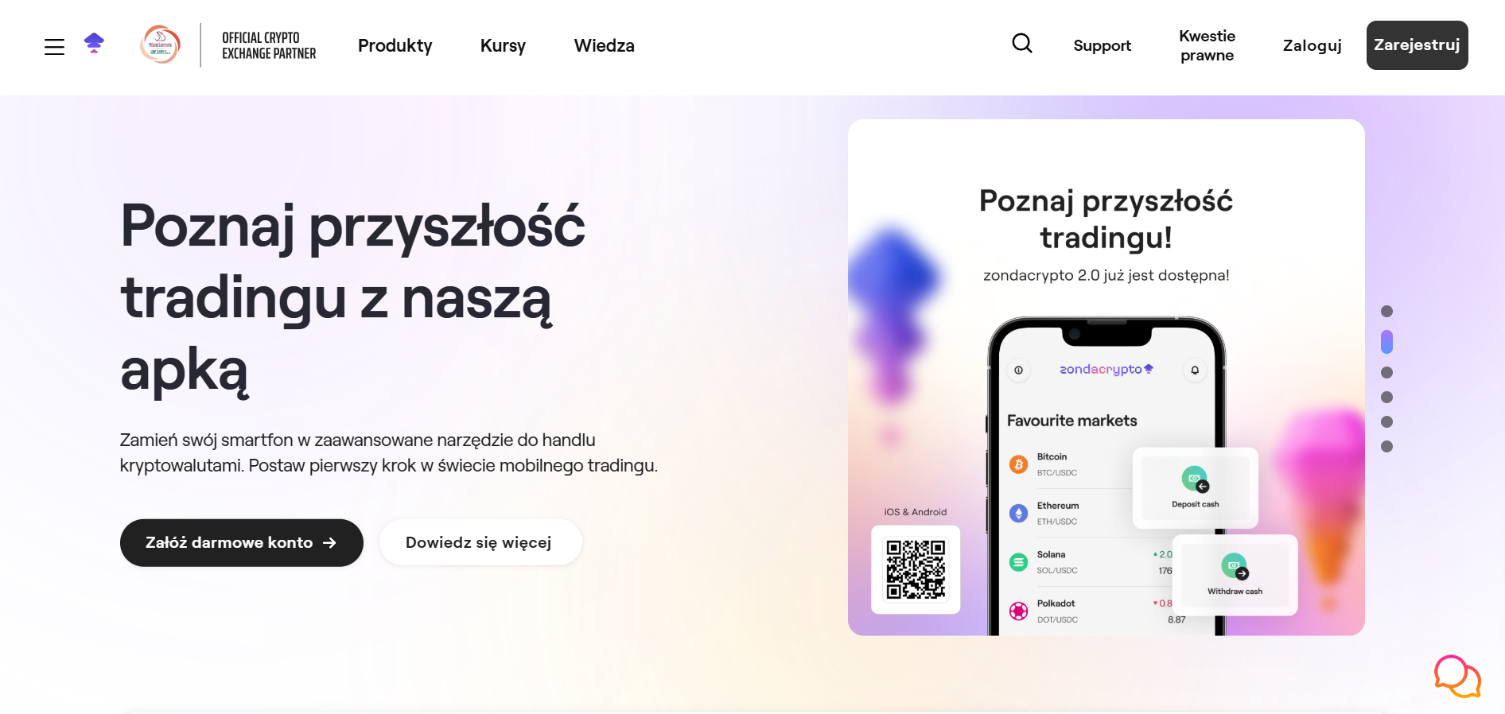Click the QR code for iOS & Android

tap(916, 569)
